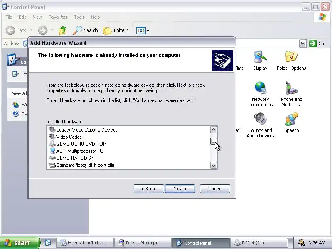Click the Control Panel taskbar button
The width and height of the screenshot is (332, 249).
click(x=201, y=243)
